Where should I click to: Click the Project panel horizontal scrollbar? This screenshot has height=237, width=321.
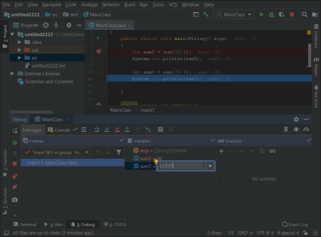click(x=31, y=112)
